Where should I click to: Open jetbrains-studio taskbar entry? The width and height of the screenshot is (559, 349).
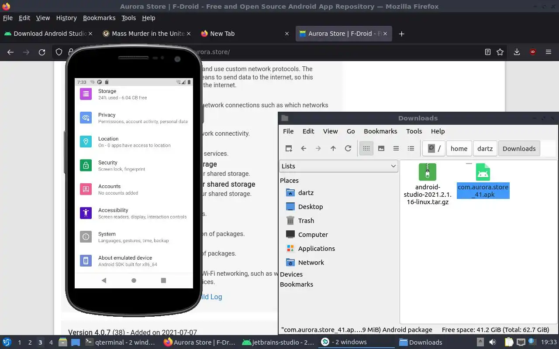tap(278, 342)
